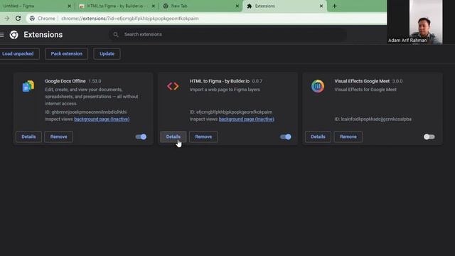Viewport: 455px width, 256px height.
Task: Open Details for Google Docs Offline
Action: coord(28,137)
